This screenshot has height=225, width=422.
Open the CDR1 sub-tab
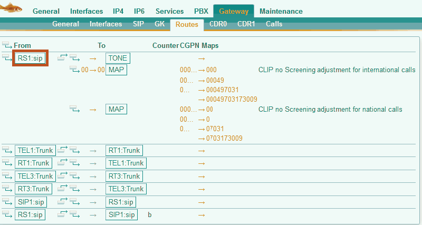[x=246, y=24]
